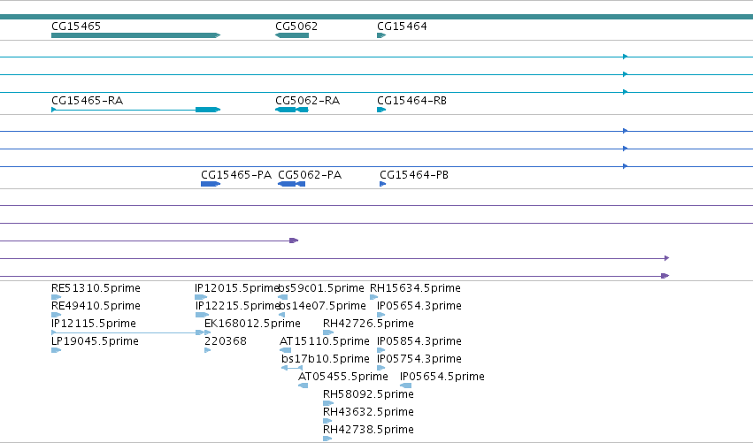Click the CG5062-RA transcript label

pos(307,100)
